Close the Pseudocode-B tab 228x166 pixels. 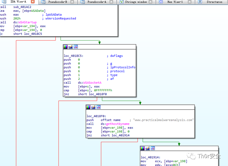click(x=72, y=2)
